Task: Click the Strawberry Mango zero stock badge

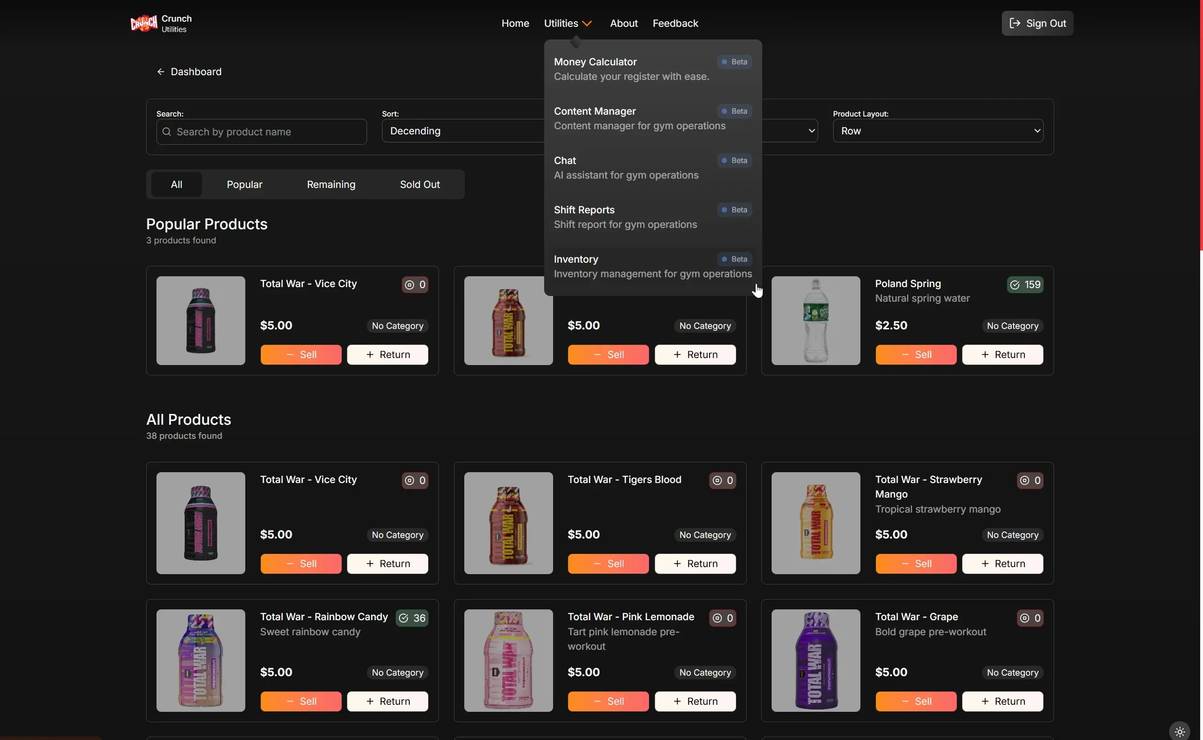Action: tap(1030, 480)
